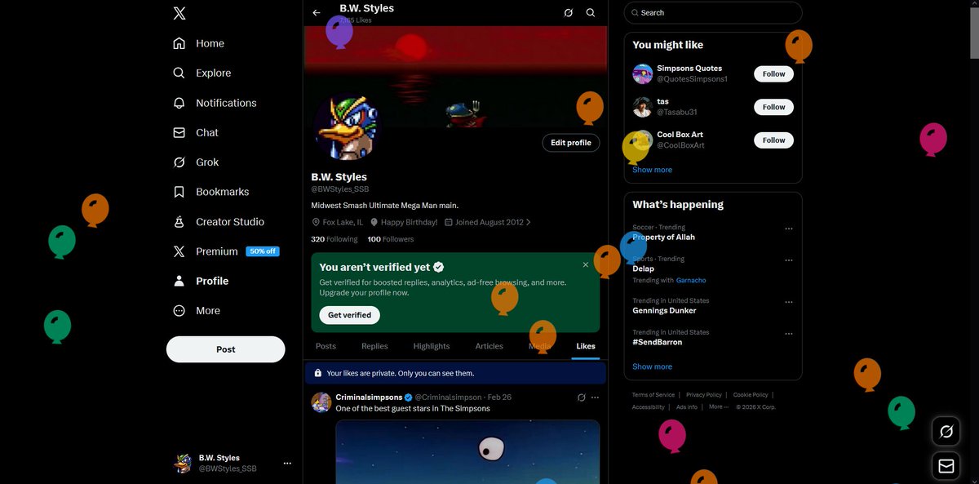Click the Get verified button
979x484 pixels.
[349, 315]
